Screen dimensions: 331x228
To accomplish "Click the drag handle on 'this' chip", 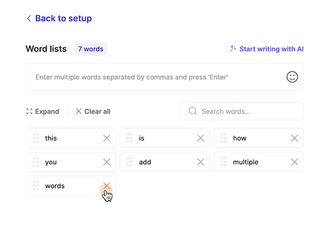I will (36, 138).
